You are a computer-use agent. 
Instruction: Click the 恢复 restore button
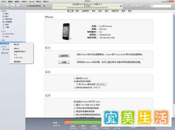click(64, 62)
